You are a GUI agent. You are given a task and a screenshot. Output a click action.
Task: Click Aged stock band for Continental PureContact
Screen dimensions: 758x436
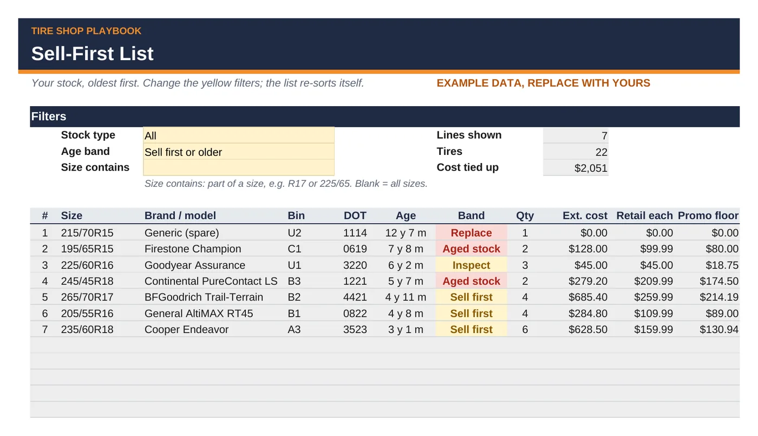pos(471,281)
